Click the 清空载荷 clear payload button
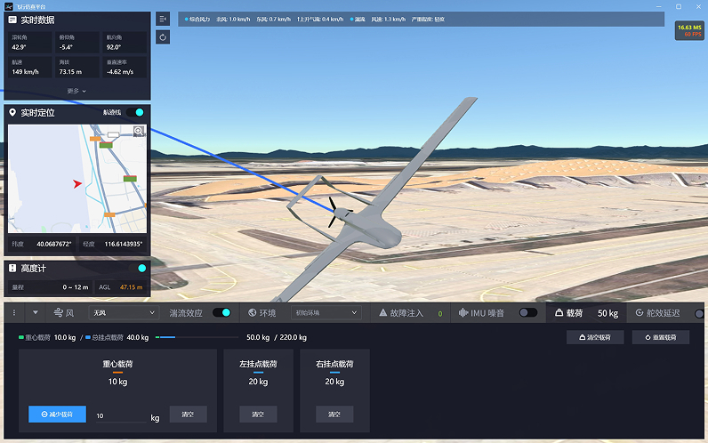708x443 pixels. (595, 337)
